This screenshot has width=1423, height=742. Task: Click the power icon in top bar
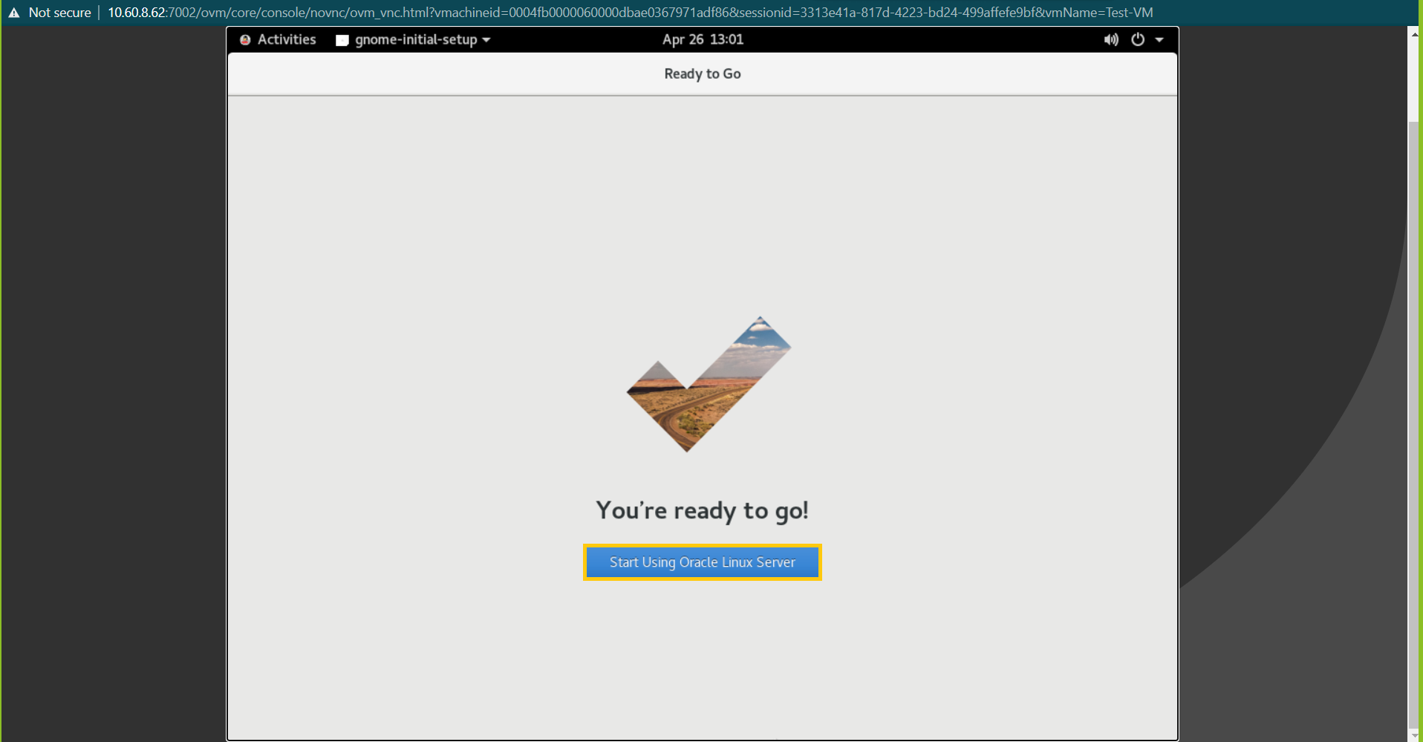(x=1138, y=39)
